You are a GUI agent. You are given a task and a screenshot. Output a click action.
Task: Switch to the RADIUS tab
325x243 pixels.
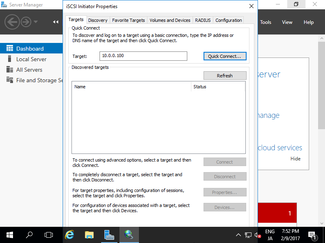tap(203, 20)
